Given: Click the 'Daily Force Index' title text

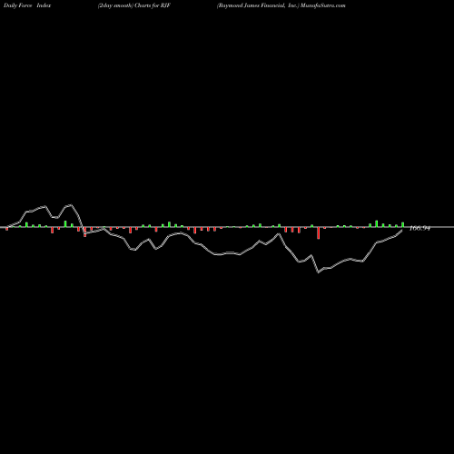Looking at the screenshot, I should pos(27,5).
